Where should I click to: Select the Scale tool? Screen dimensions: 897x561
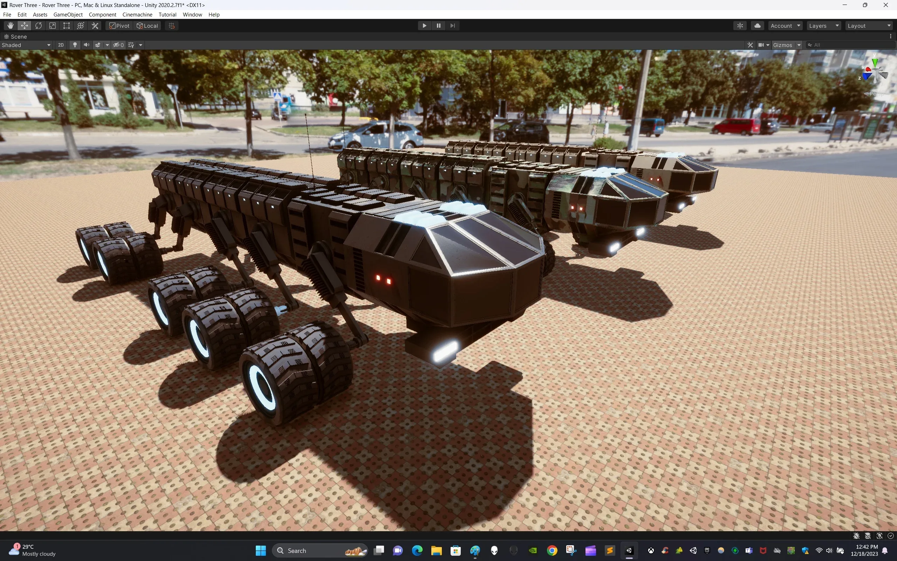click(x=52, y=25)
